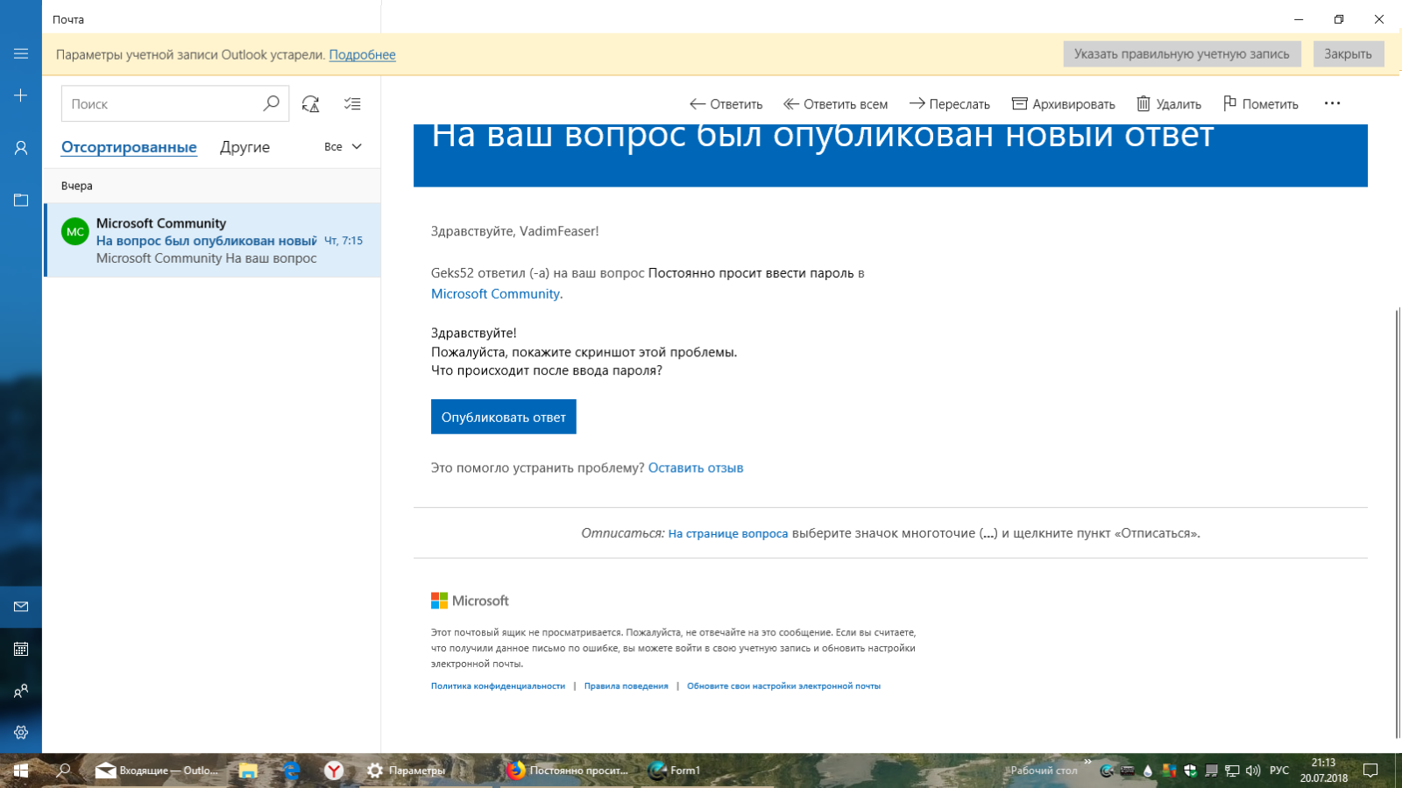Dismiss the banner with Закрыть
Image resolution: width=1402 pixels, height=788 pixels.
(x=1349, y=53)
